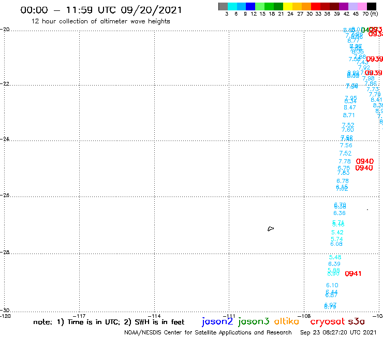The image size is (383, 337).
Task: Click the wave height value 7.60
Action: click(x=348, y=130)
